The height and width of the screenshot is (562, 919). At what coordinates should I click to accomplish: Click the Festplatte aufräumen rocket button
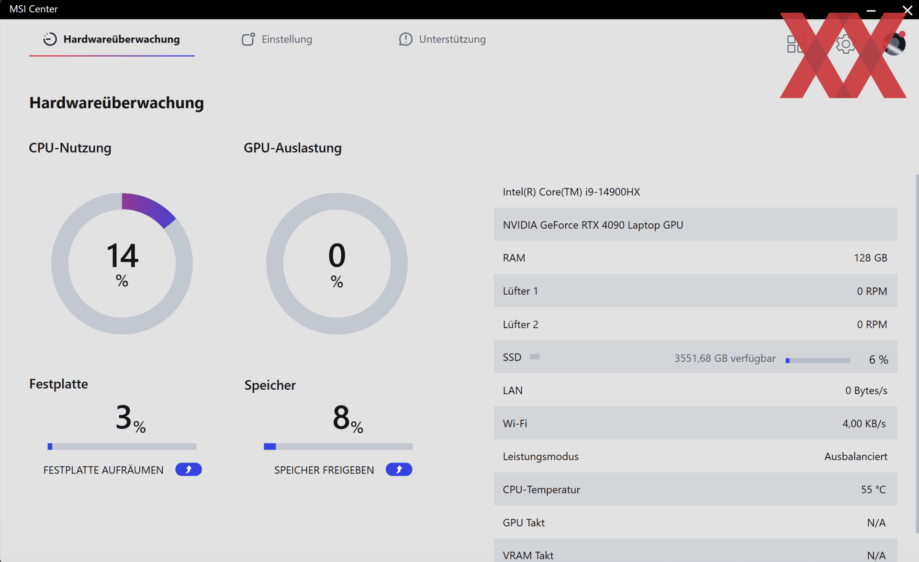pyautogui.click(x=189, y=470)
